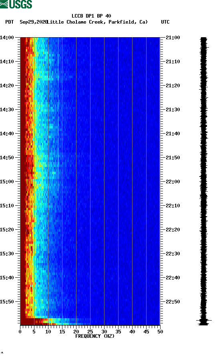
Task: Click the 0 Hz frequency axis label
Action: [20, 332]
